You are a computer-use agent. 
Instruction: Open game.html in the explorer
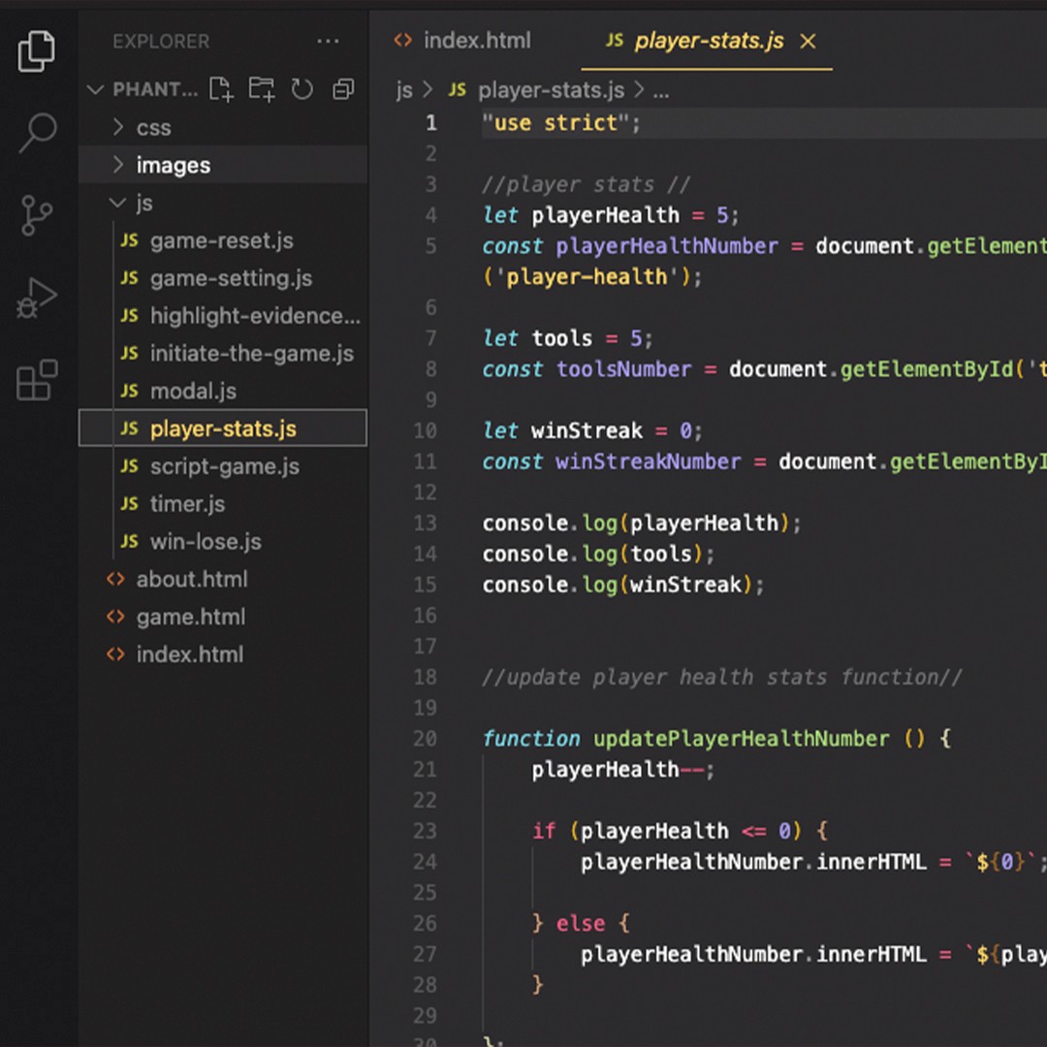(223, 617)
